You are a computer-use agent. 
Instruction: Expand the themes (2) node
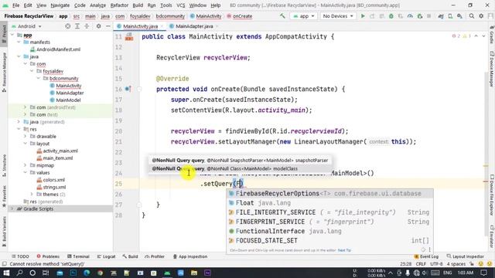[x=32, y=194]
